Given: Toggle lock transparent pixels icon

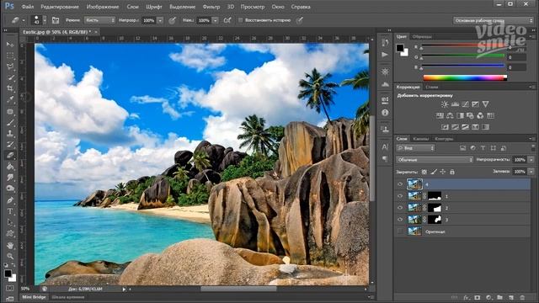Looking at the screenshot, I should coord(424,172).
